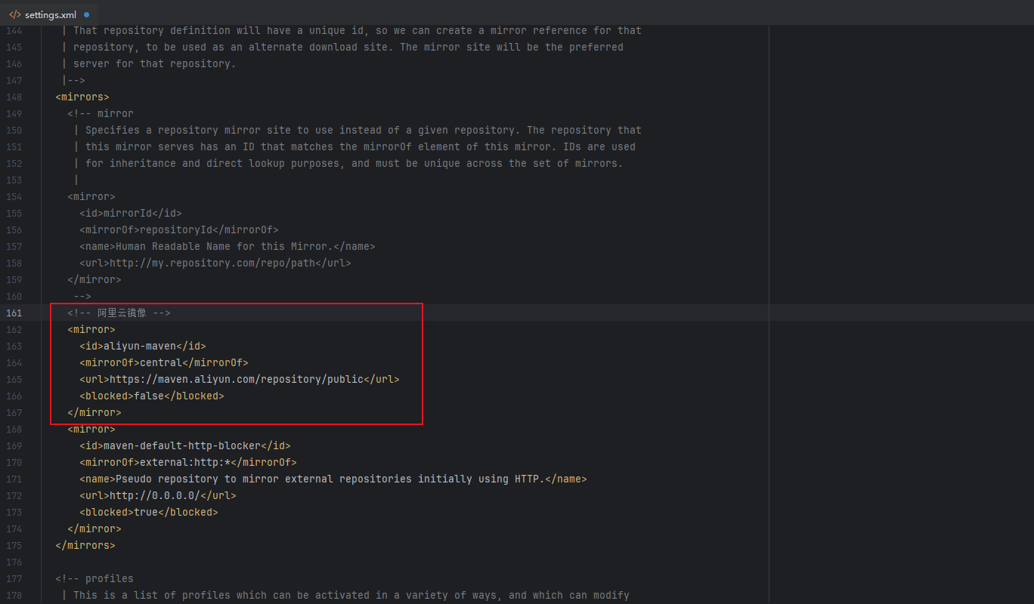The image size is (1034, 604).
Task: Click the <mirror> tag on line 154
Action: pos(91,196)
